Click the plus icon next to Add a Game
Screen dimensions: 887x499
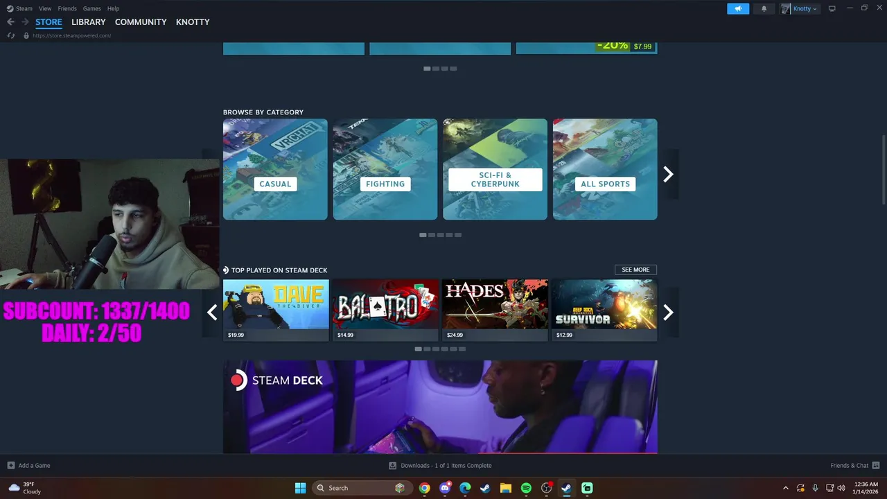pos(10,466)
